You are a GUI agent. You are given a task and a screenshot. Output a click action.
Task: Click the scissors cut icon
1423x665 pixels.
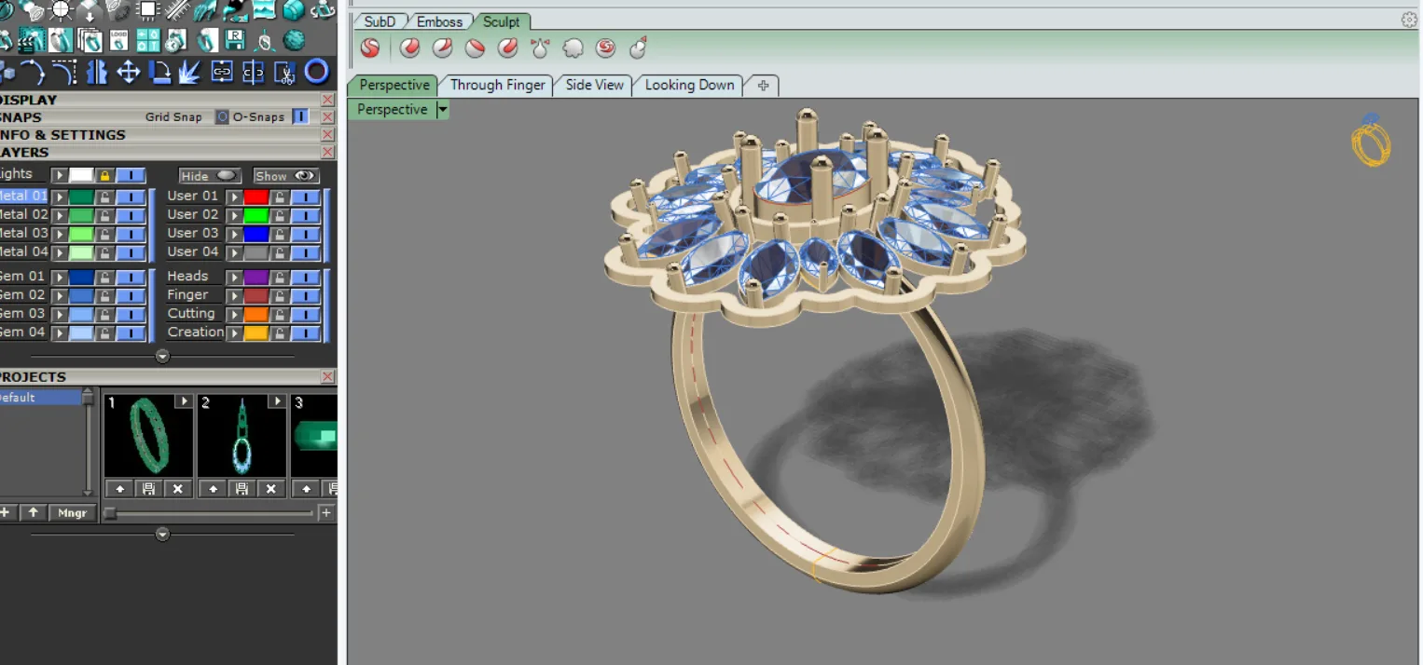[x=285, y=72]
